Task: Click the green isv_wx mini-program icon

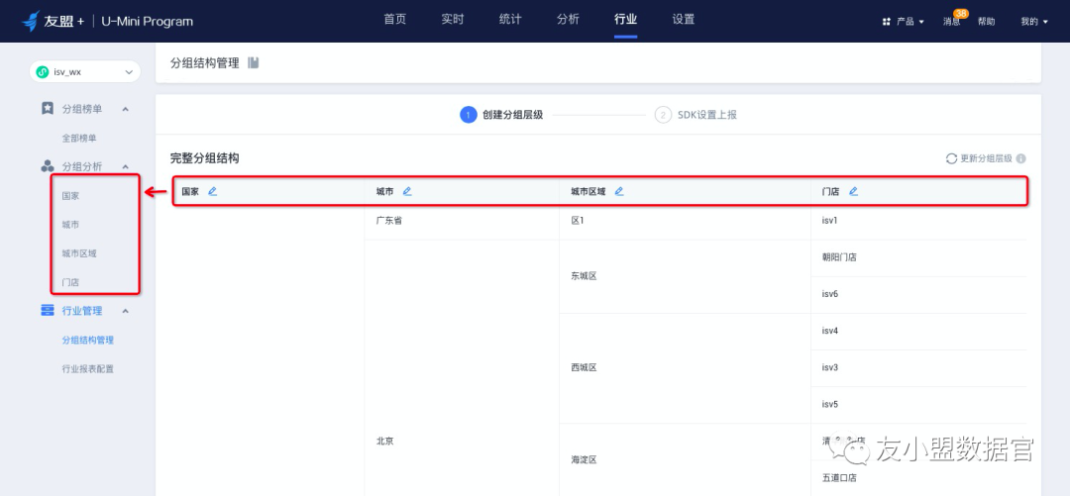Action: coord(43,71)
